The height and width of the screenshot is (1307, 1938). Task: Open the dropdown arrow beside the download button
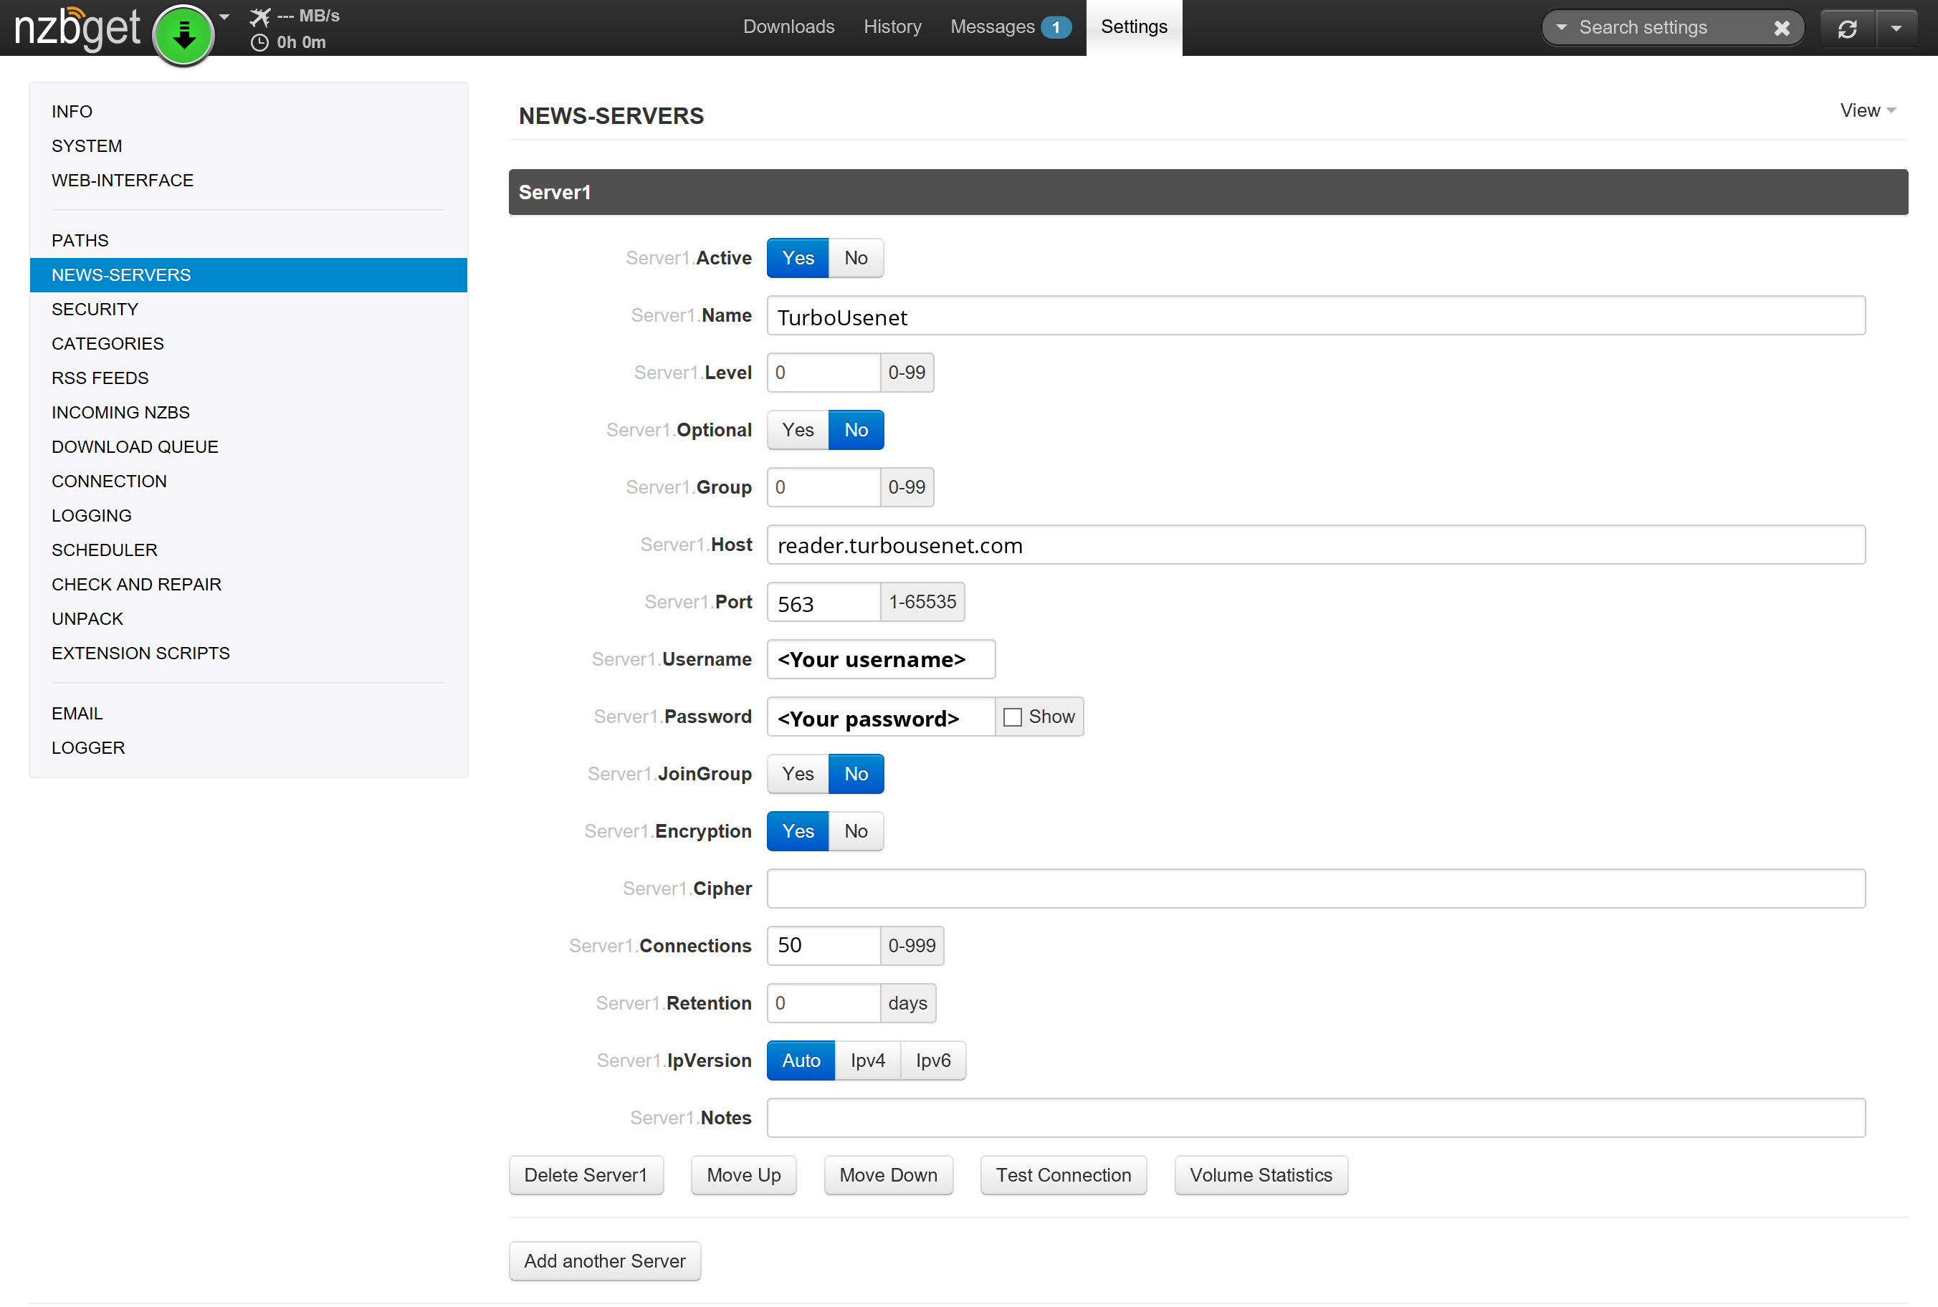pos(224,16)
